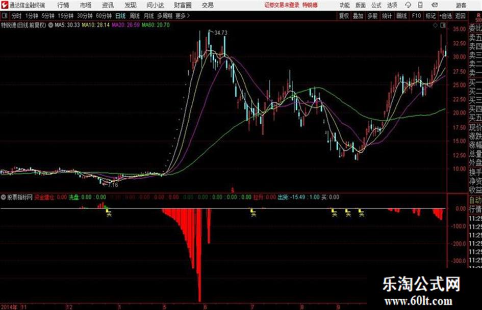Image resolution: width=482 pixels, height=310 pixels.
Task: Select the 周线 weekly chart tab
Action: pyautogui.click(x=135, y=16)
